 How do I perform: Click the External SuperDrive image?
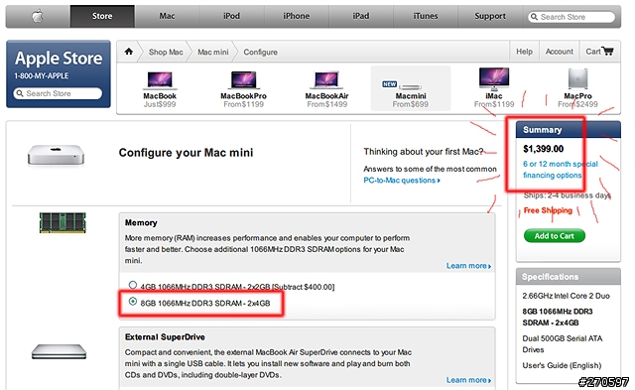coord(60,351)
